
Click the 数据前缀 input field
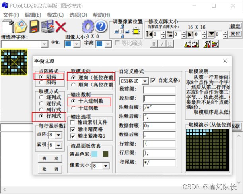[x=159, y=126]
